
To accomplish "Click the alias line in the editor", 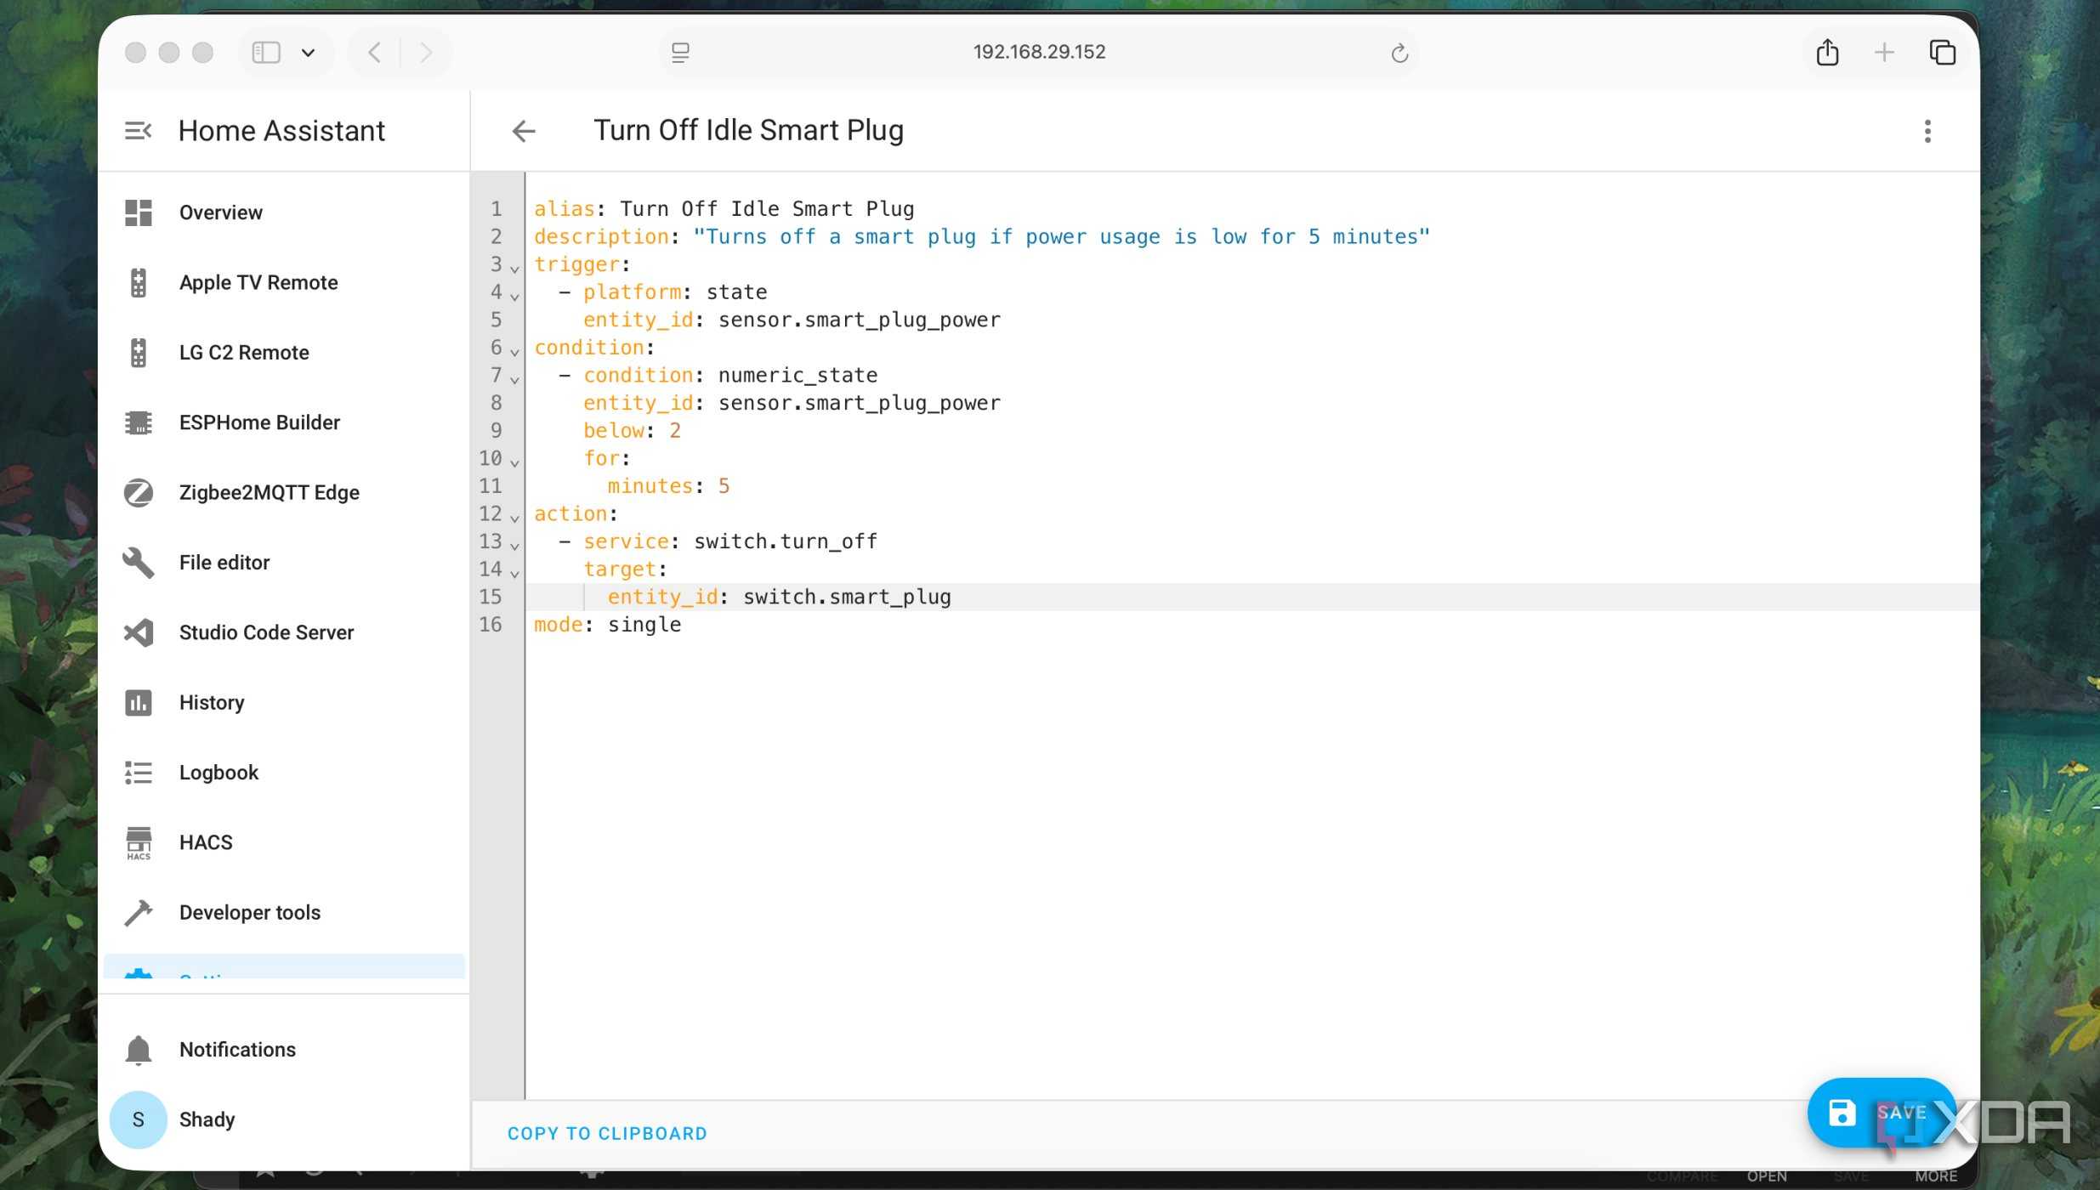I will [x=724, y=209].
